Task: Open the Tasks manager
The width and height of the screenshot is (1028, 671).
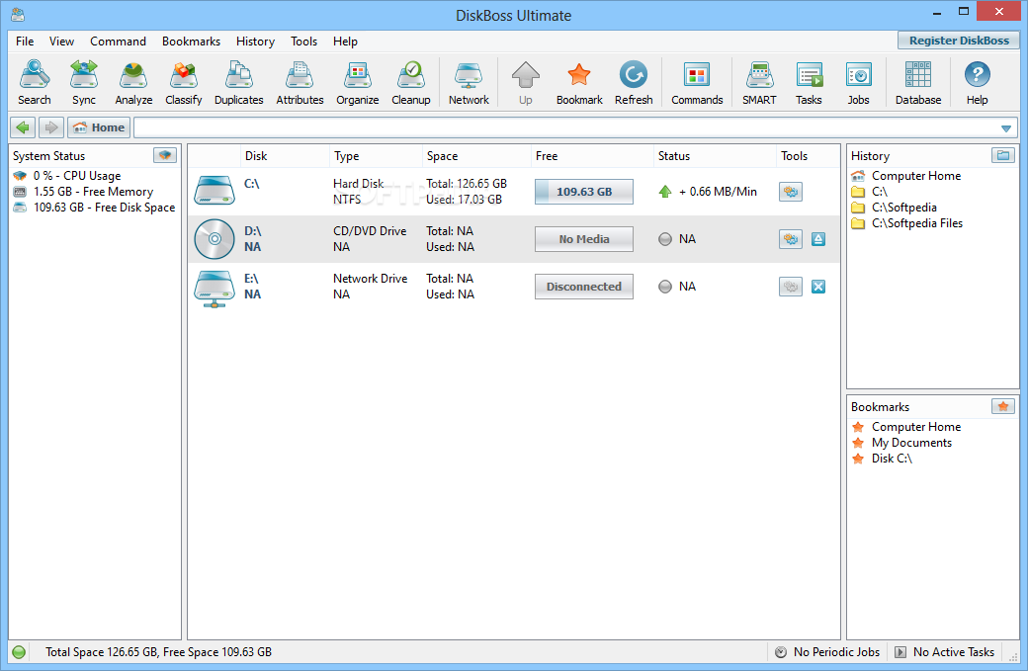Action: (809, 83)
